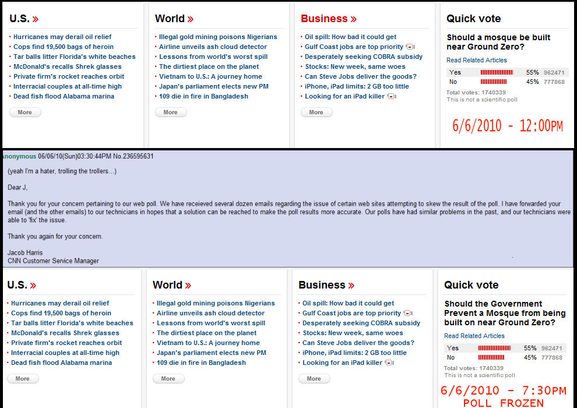The width and height of the screenshot is (577, 408).
Task: Open 'Illegal gold mining poisons Nigerians', 12:00PM capture
Action: pyautogui.click(x=218, y=37)
